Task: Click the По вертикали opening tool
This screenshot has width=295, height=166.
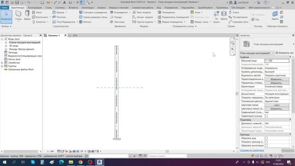Action: point(238,17)
